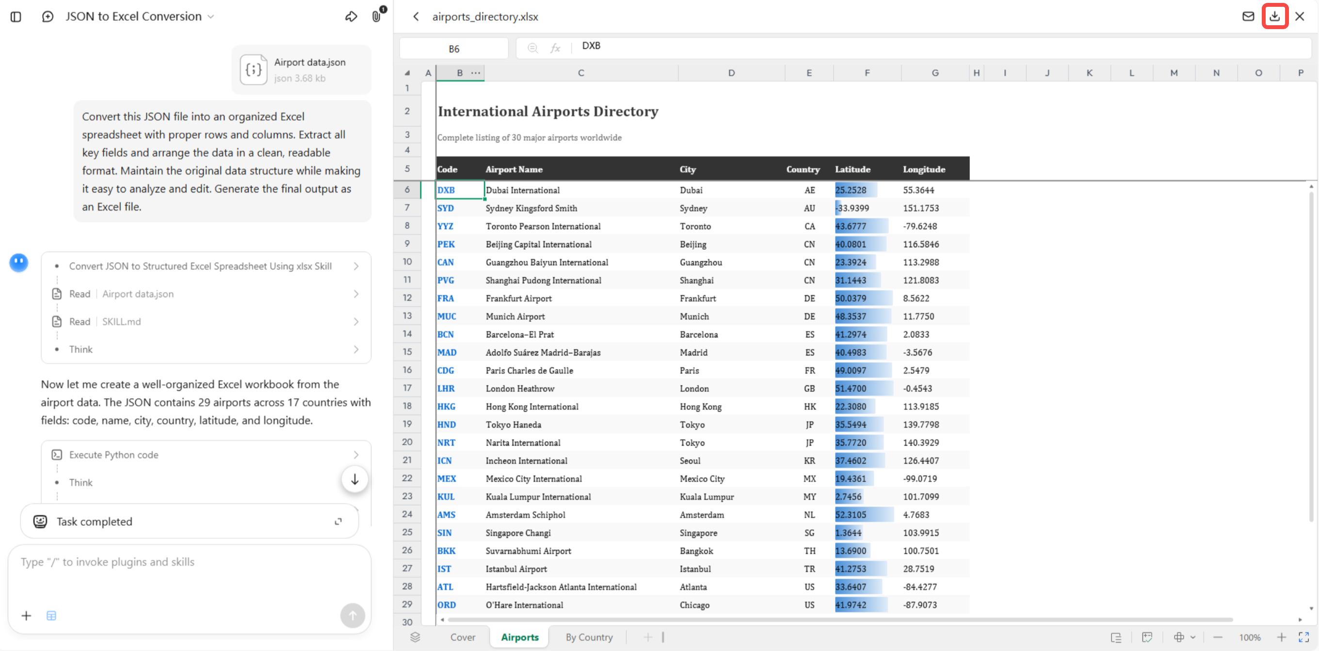This screenshot has width=1319, height=651.
Task: Click the second layout icon in status bar
Action: (1147, 637)
